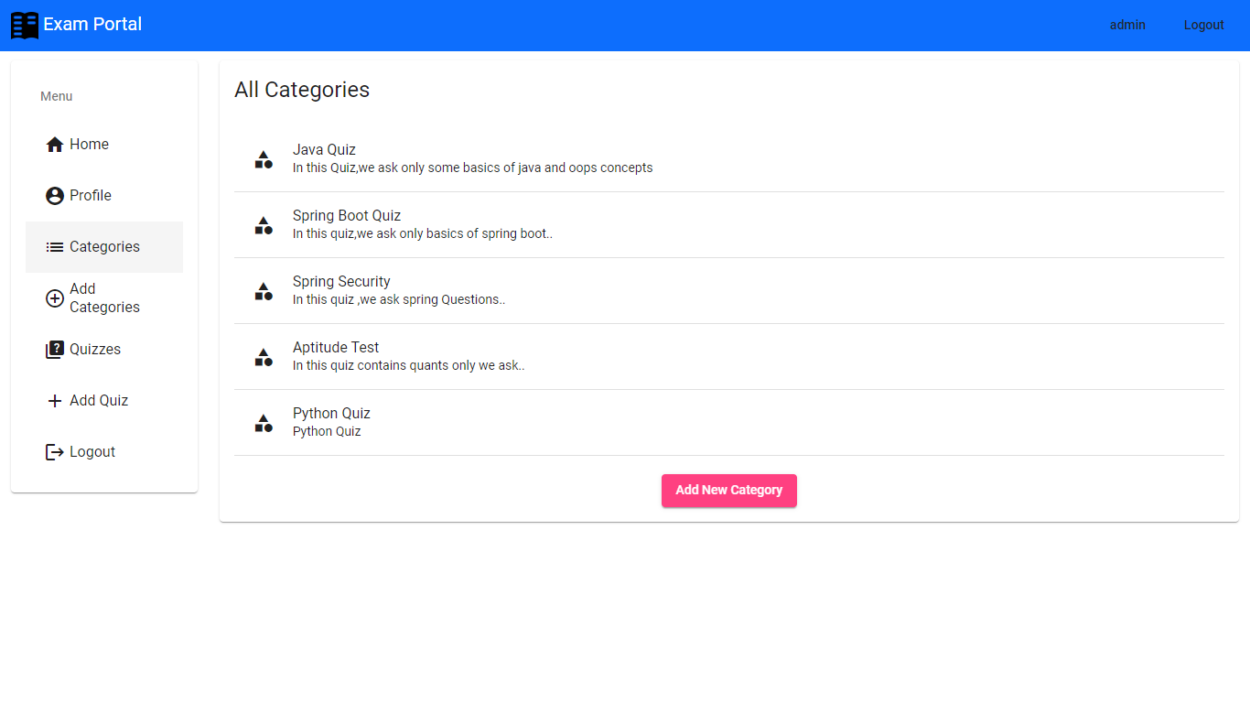1250x703 pixels.
Task: Select the category icon beside Java Quiz
Action: tap(264, 158)
